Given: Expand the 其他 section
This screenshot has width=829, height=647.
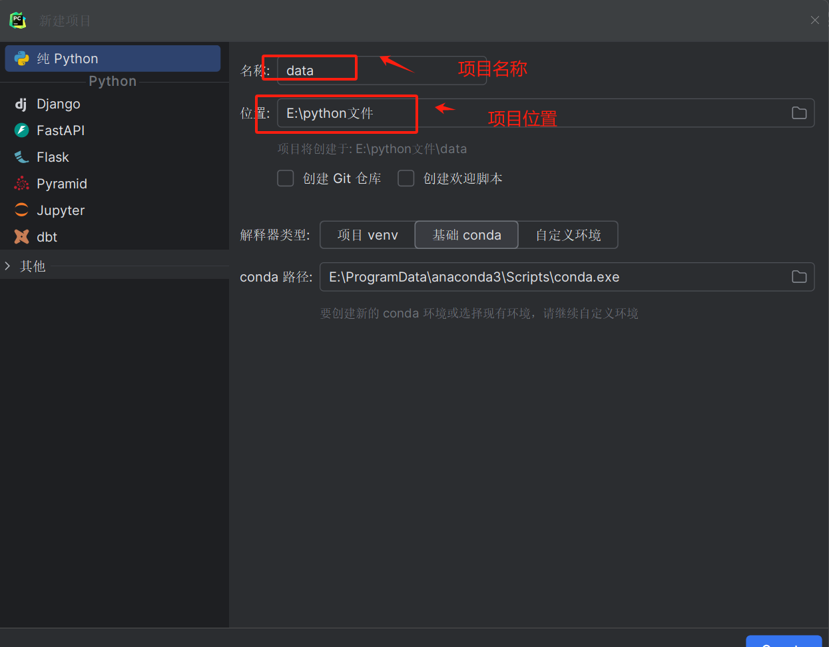Looking at the screenshot, I should (x=7, y=266).
